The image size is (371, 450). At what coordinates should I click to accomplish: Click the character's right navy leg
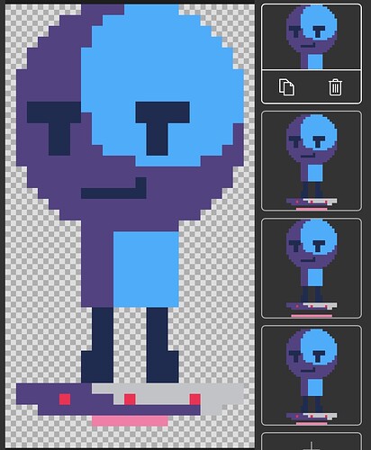[x=162, y=345]
